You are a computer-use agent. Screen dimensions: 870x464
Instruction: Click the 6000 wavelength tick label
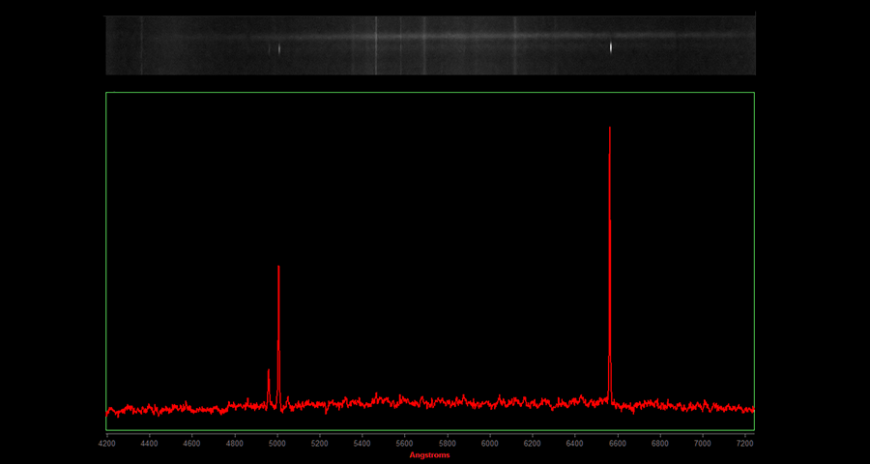click(x=490, y=443)
